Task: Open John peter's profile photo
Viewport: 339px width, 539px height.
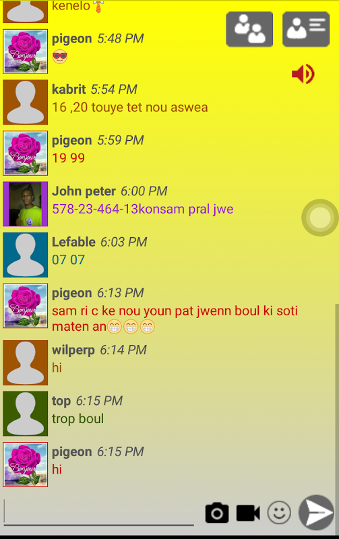Action: (26, 204)
